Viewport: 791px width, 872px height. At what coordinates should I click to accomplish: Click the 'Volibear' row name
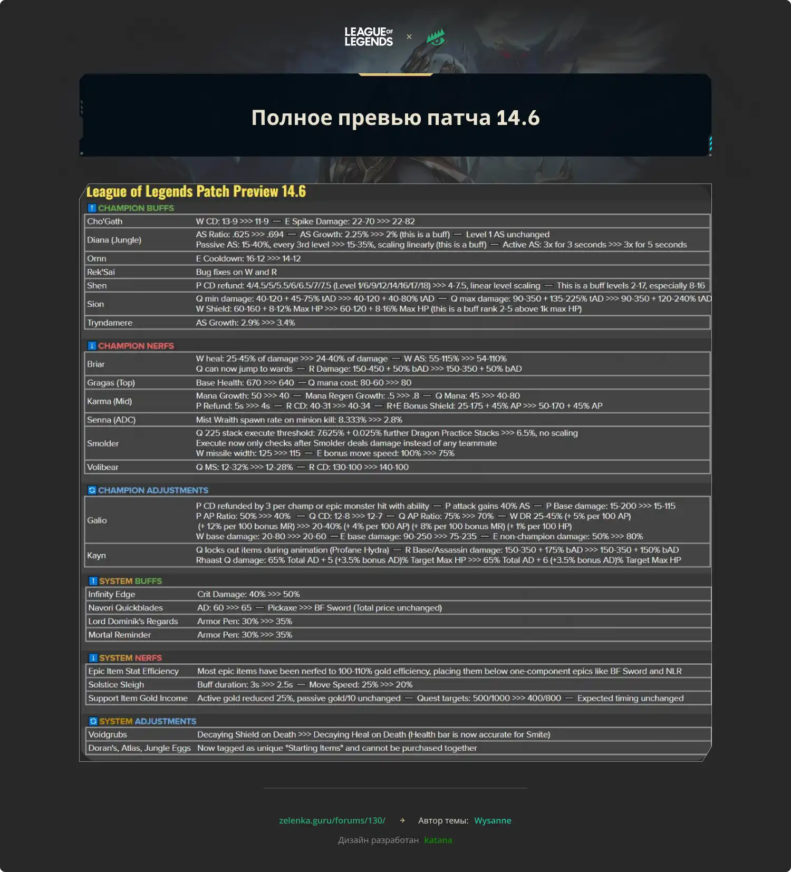click(103, 467)
